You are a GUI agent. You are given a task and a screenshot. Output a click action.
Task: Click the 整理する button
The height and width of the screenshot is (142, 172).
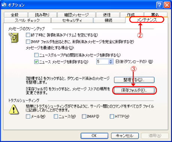tap(134, 80)
